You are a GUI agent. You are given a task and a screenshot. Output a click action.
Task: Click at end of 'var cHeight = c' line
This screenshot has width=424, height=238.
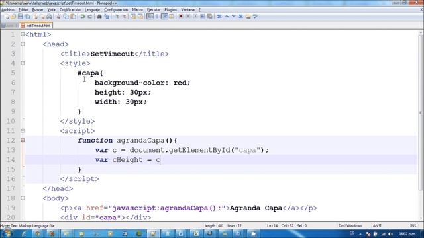click(x=160, y=160)
